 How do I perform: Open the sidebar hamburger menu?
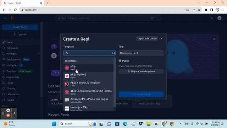coord(5,18)
